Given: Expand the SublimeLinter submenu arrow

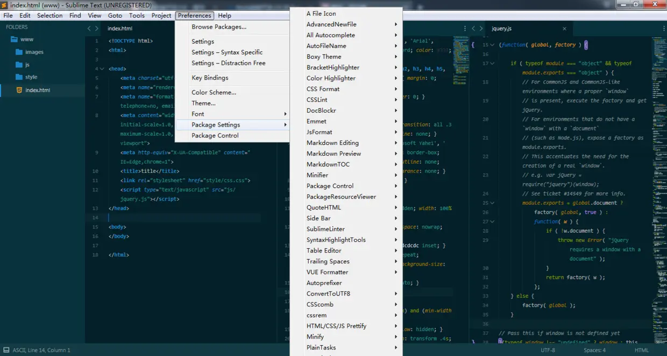Looking at the screenshot, I should (396, 229).
